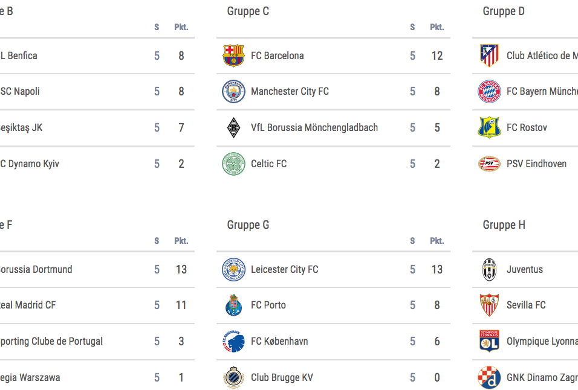Screen dimensions: 578x390
Task: Click the Celtic FC clover crest
Action: click(x=233, y=164)
